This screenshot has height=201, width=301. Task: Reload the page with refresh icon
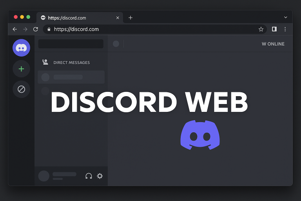point(36,29)
